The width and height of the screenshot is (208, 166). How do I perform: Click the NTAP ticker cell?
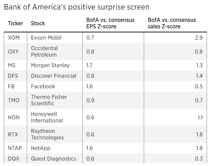15,148
